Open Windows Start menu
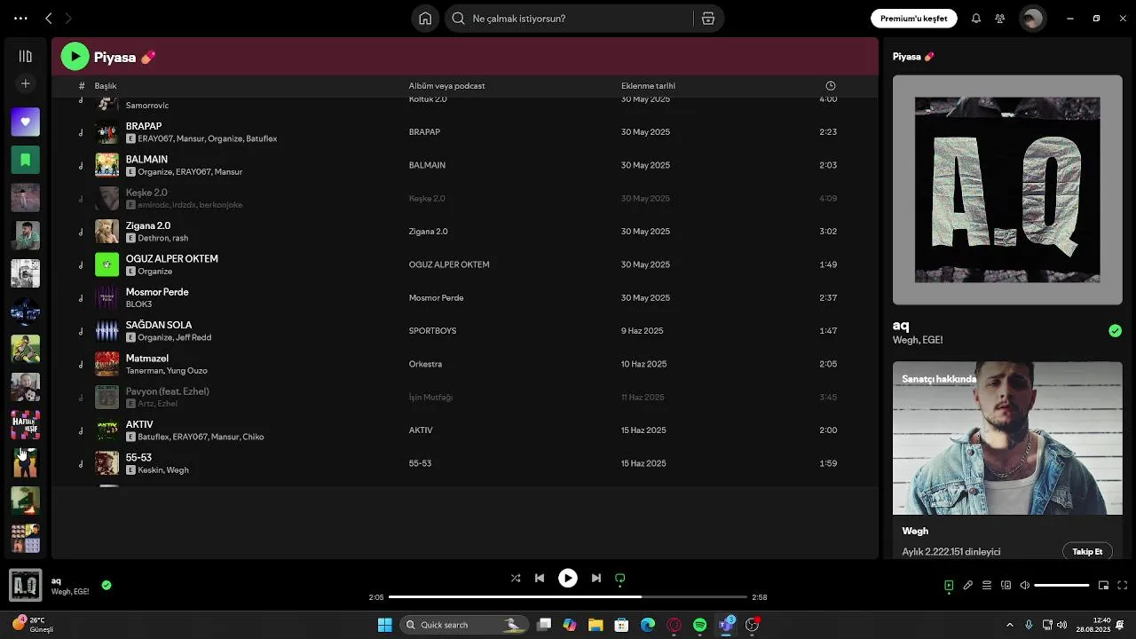 click(384, 625)
